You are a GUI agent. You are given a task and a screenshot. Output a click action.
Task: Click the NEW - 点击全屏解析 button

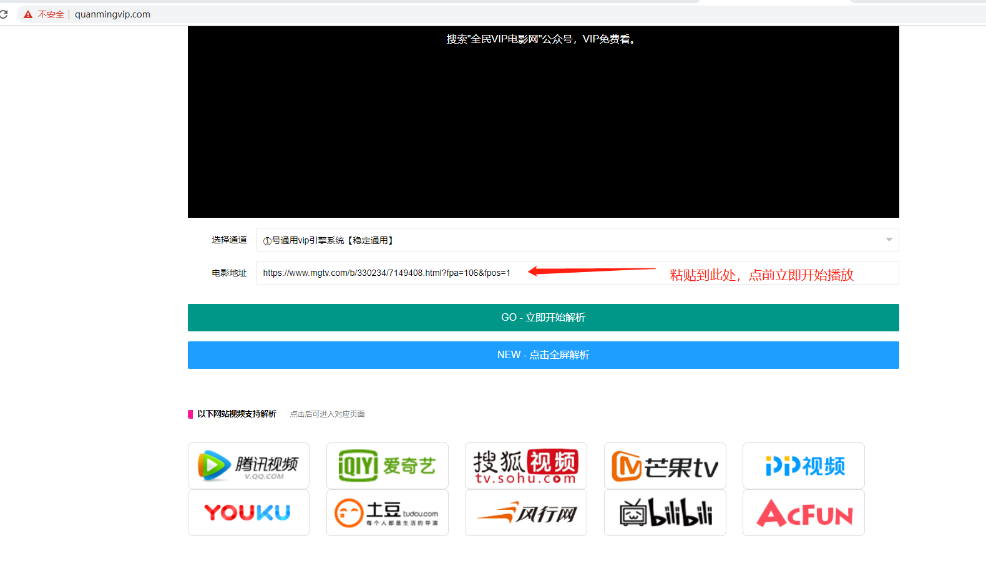[x=543, y=355]
